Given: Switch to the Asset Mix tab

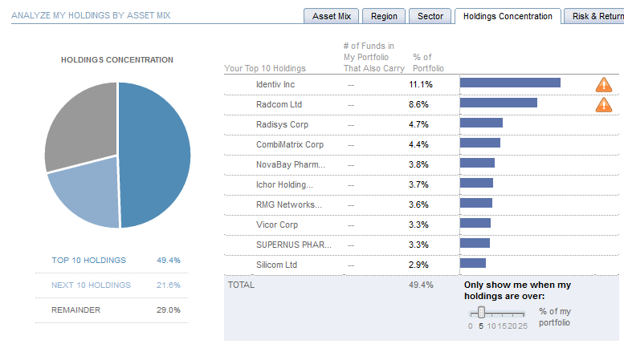Looking at the screenshot, I should [x=330, y=16].
